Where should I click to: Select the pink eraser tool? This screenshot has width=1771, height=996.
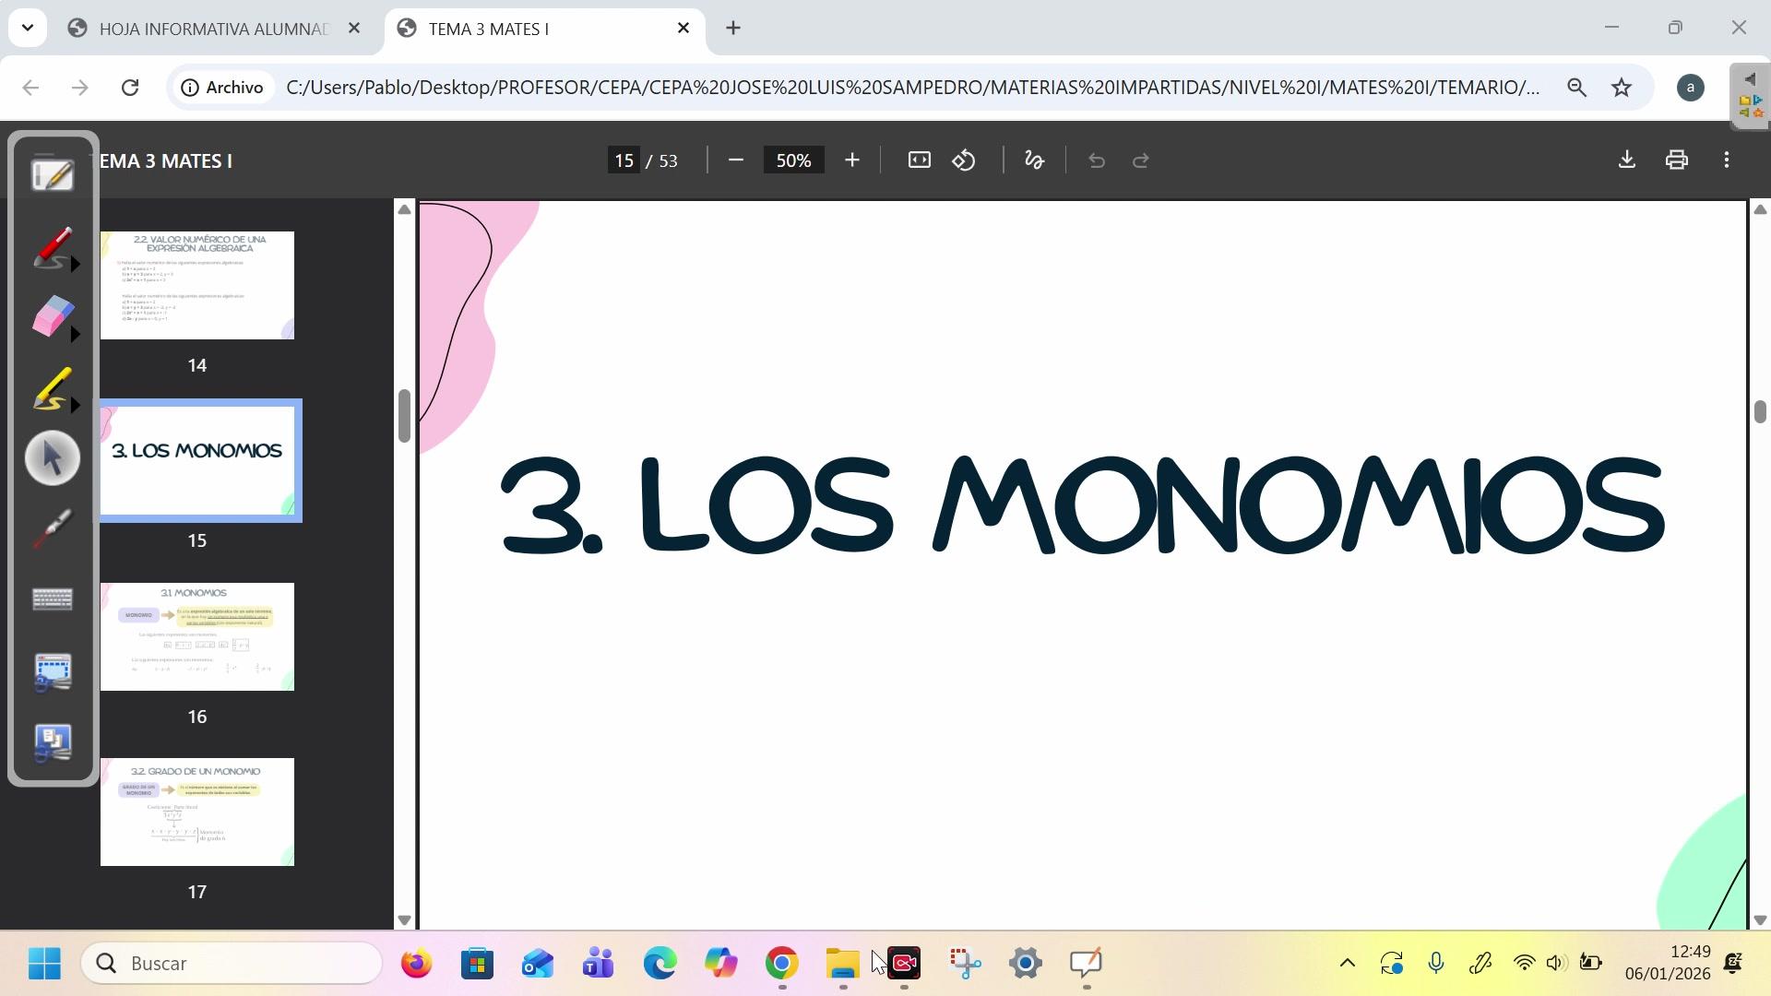(x=51, y=316)
